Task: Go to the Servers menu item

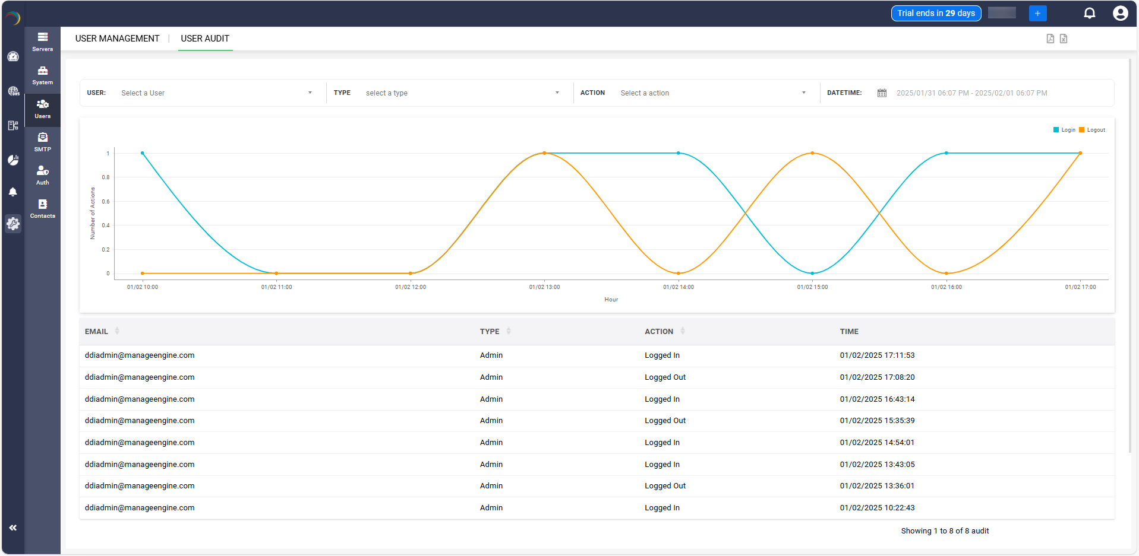Action: (x=43, y=42)
